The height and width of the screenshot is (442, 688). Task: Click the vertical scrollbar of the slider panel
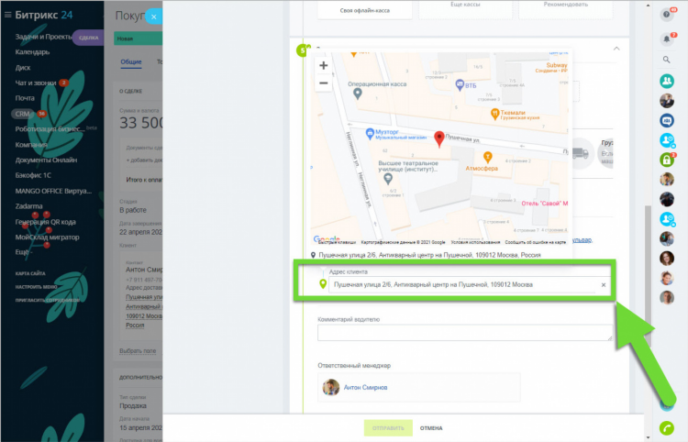click(x=648, y=276)
